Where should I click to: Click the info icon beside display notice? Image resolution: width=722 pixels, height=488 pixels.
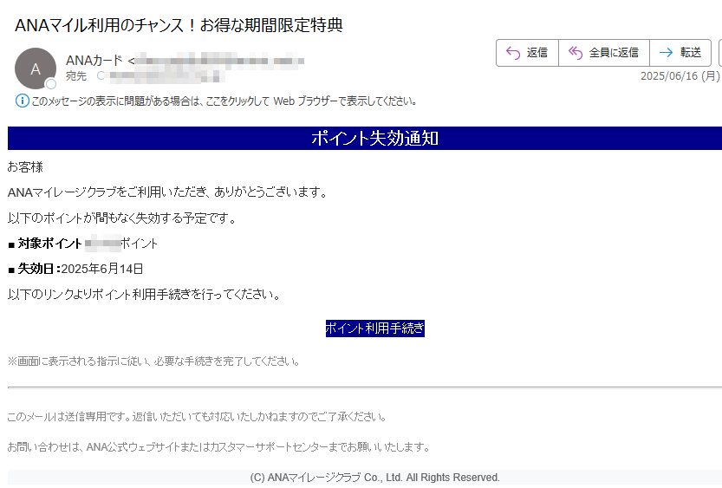[x=23, y=101]
